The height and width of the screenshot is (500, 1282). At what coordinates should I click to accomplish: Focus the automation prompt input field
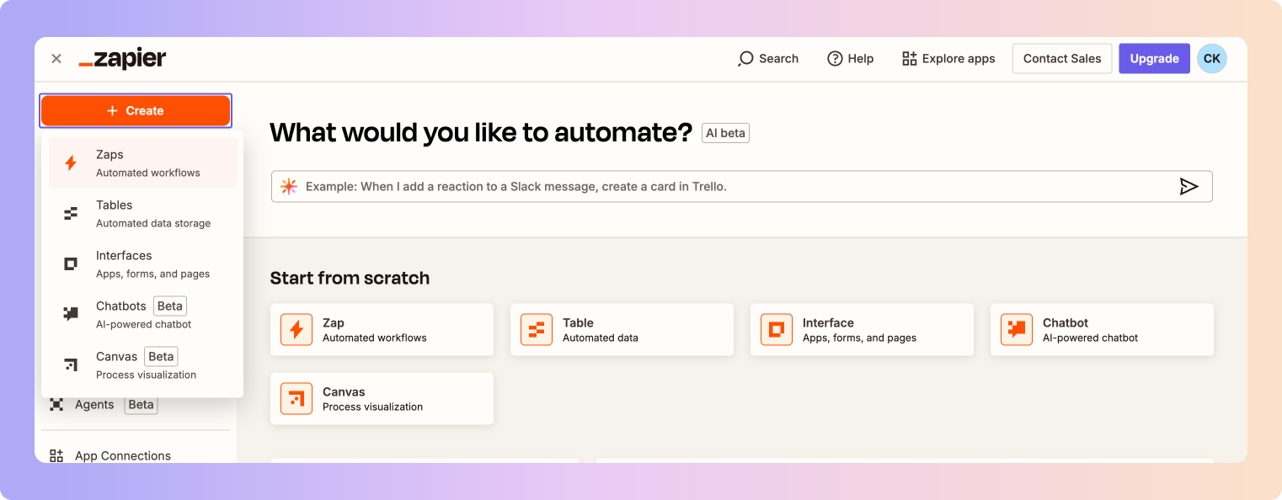coord(741,187)
